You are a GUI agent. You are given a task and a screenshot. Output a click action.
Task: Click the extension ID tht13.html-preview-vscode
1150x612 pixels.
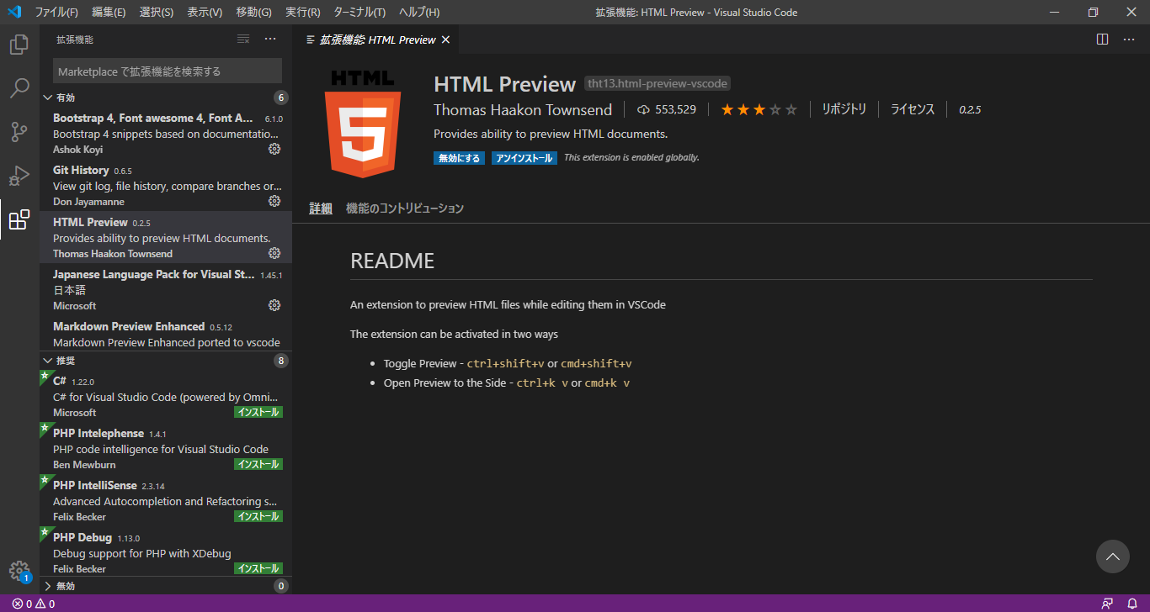pos(657,83)
